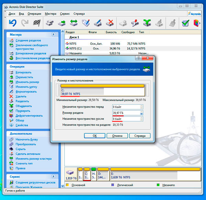Click the green double-arrow resize toolbar icon
Viewport: 206px width, 200px height.
point(73,23)
